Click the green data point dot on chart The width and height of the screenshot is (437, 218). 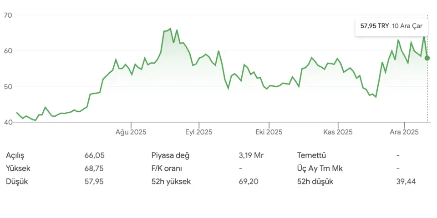tap(427, 58)
